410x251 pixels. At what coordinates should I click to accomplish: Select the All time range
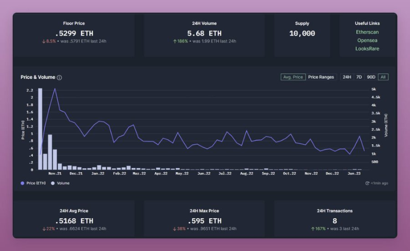coord(383,77)
